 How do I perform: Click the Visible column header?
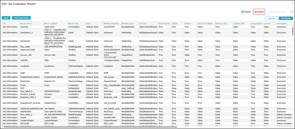click(x=174, y=24)
